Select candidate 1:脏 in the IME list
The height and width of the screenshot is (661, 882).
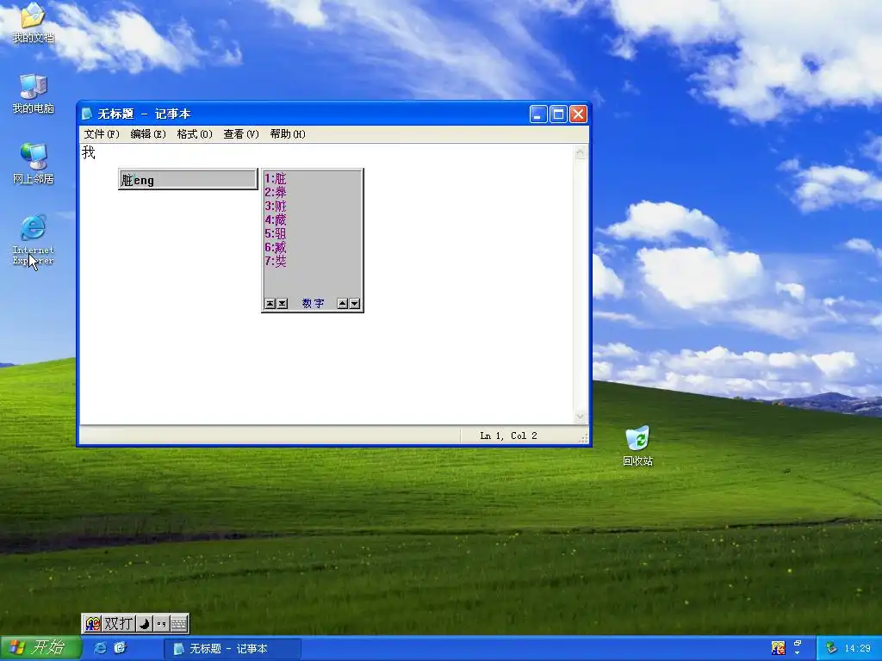(276, 179)
